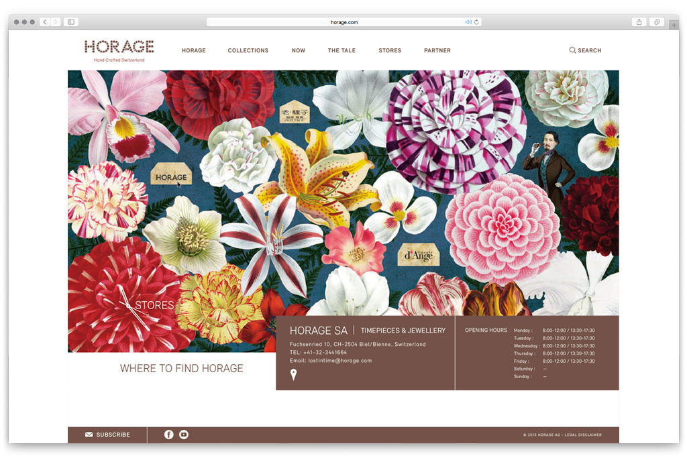Toggle the Safari sidebar button

pos(71,22)
